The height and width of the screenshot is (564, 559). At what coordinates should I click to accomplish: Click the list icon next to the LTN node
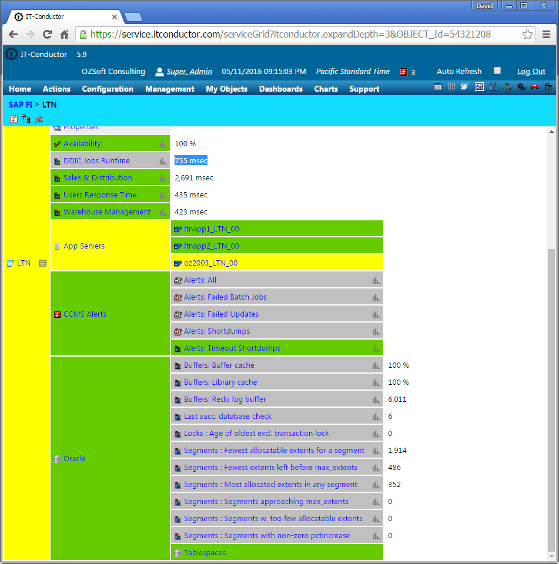[42, 263]
